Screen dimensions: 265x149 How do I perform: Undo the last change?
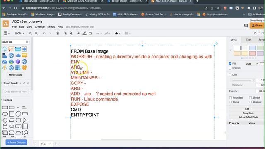point(44,33)
